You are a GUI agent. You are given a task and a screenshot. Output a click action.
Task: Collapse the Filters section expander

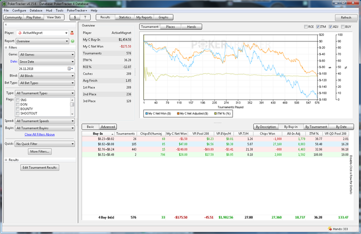tap(6, 48)
